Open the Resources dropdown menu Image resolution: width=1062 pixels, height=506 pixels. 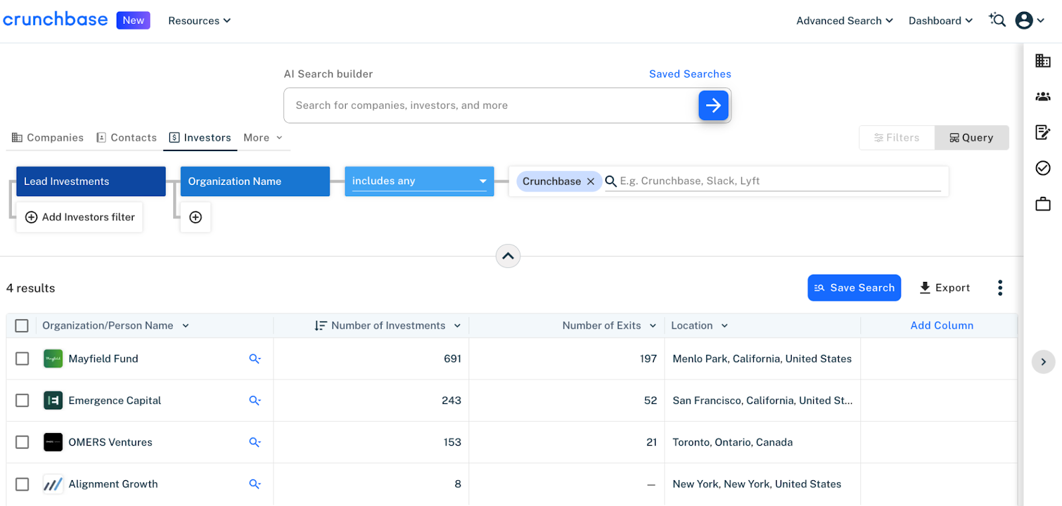pos(199,21)
